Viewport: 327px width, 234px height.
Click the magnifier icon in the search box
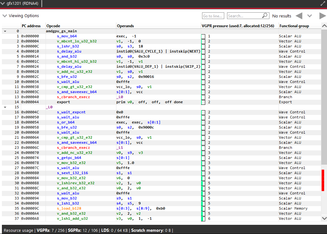tap(265, 16)
